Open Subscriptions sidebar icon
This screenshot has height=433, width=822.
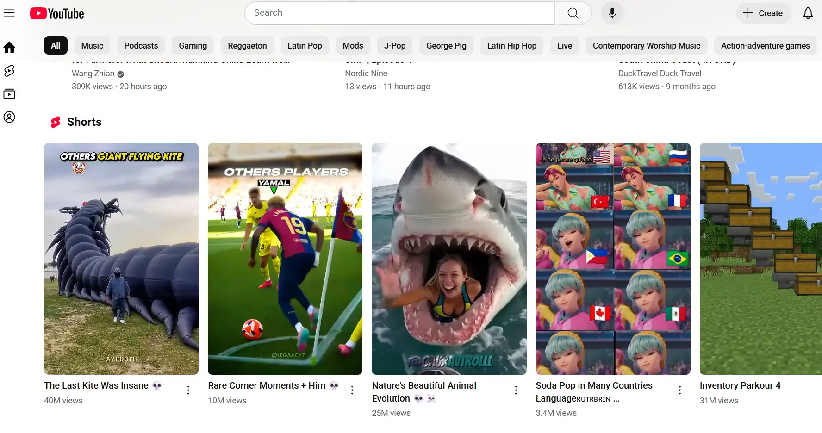[x=9, y=94]
